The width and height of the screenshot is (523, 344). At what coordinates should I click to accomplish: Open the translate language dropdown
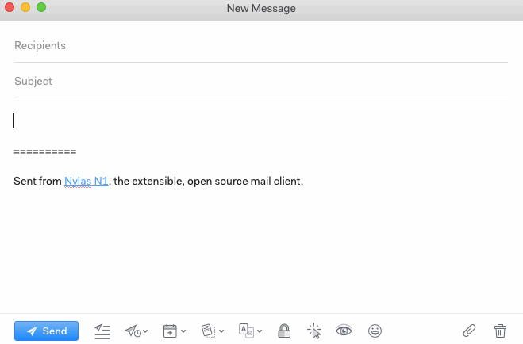[x=251, y=331]
